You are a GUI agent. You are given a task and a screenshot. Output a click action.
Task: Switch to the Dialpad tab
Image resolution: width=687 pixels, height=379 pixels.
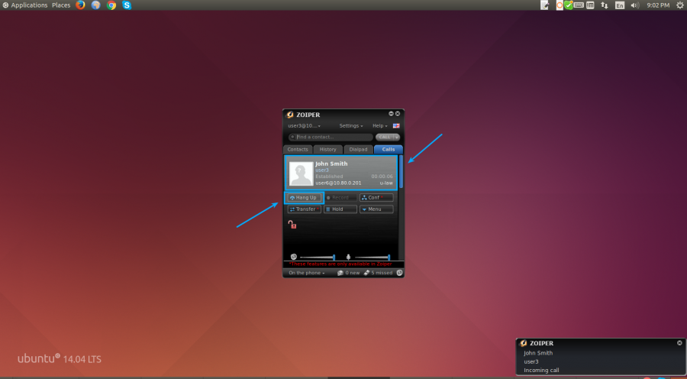click(x=359, y=150)
